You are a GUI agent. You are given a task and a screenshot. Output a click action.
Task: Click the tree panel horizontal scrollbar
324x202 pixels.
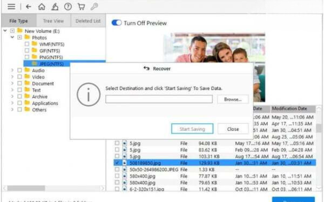tap(26, 188)
